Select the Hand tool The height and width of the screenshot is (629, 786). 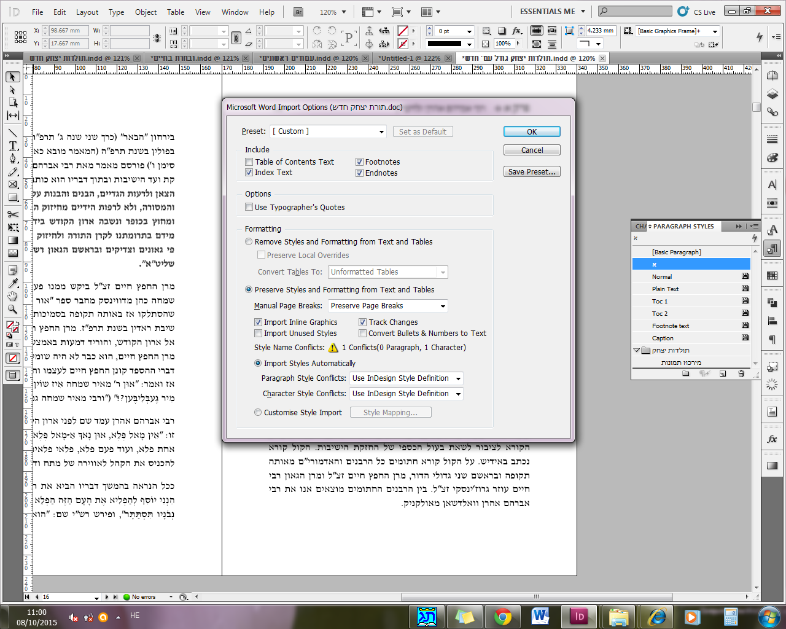(13, 297)
